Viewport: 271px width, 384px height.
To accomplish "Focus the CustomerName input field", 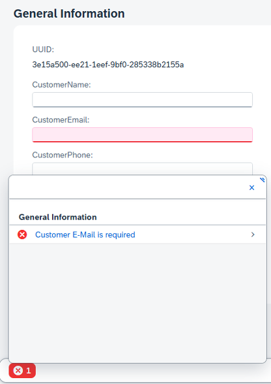I will click(142, 100).
